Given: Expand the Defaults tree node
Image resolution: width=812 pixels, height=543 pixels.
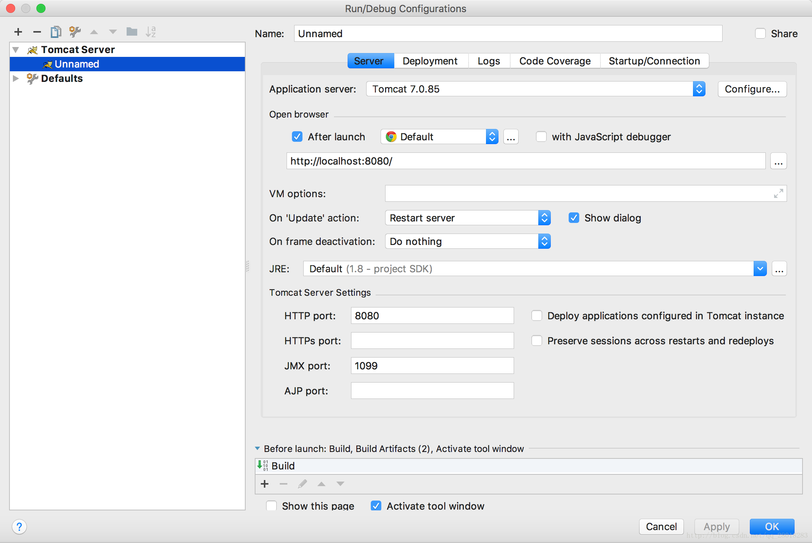Looking at the screenshot, I should pyautogui.click(x=16, y=78).
